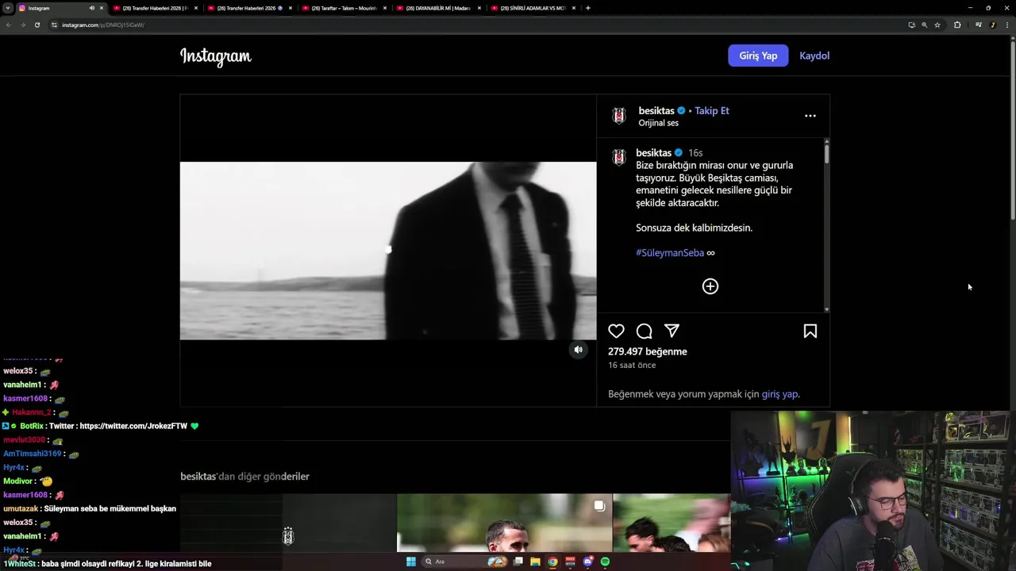1016x571 pixels.
Task: Close the DAYANABİLİR Mİ tab
Action: pos(479,8)
